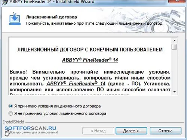The height and width of the screenshot is (140, 187).
Task: Click the license scroll down arrow
Action: click(175, 92)
